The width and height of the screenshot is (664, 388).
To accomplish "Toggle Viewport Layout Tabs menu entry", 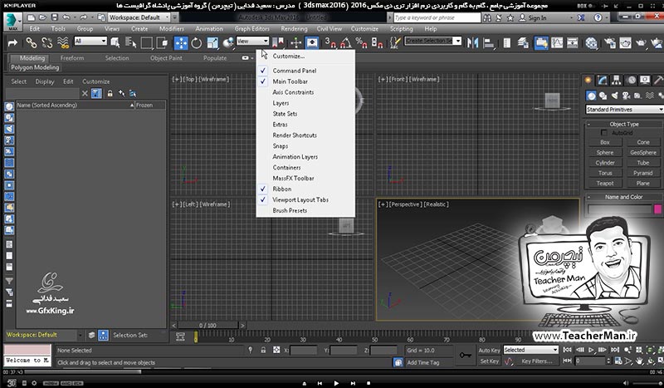I will pyautogui.click(x=305, y=199).
